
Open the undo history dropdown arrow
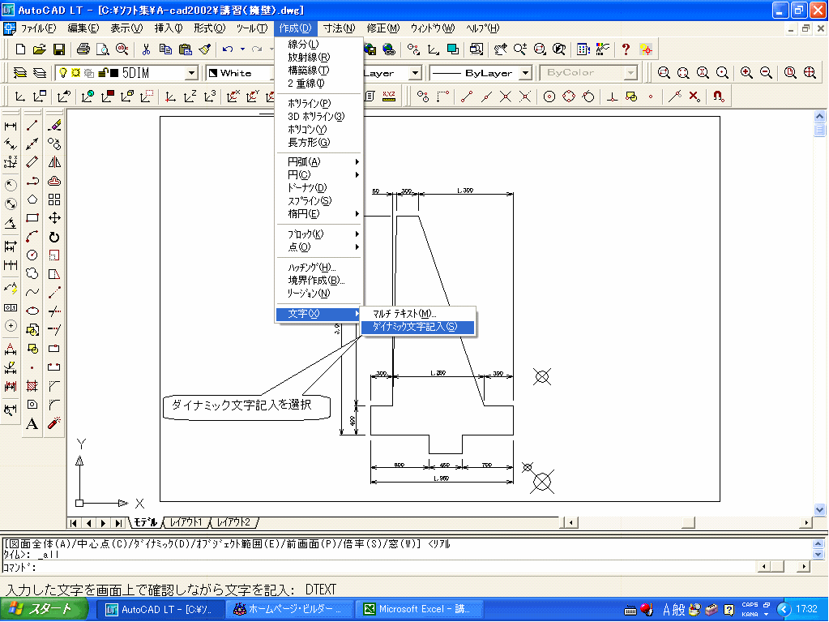(x=242, y=49)
